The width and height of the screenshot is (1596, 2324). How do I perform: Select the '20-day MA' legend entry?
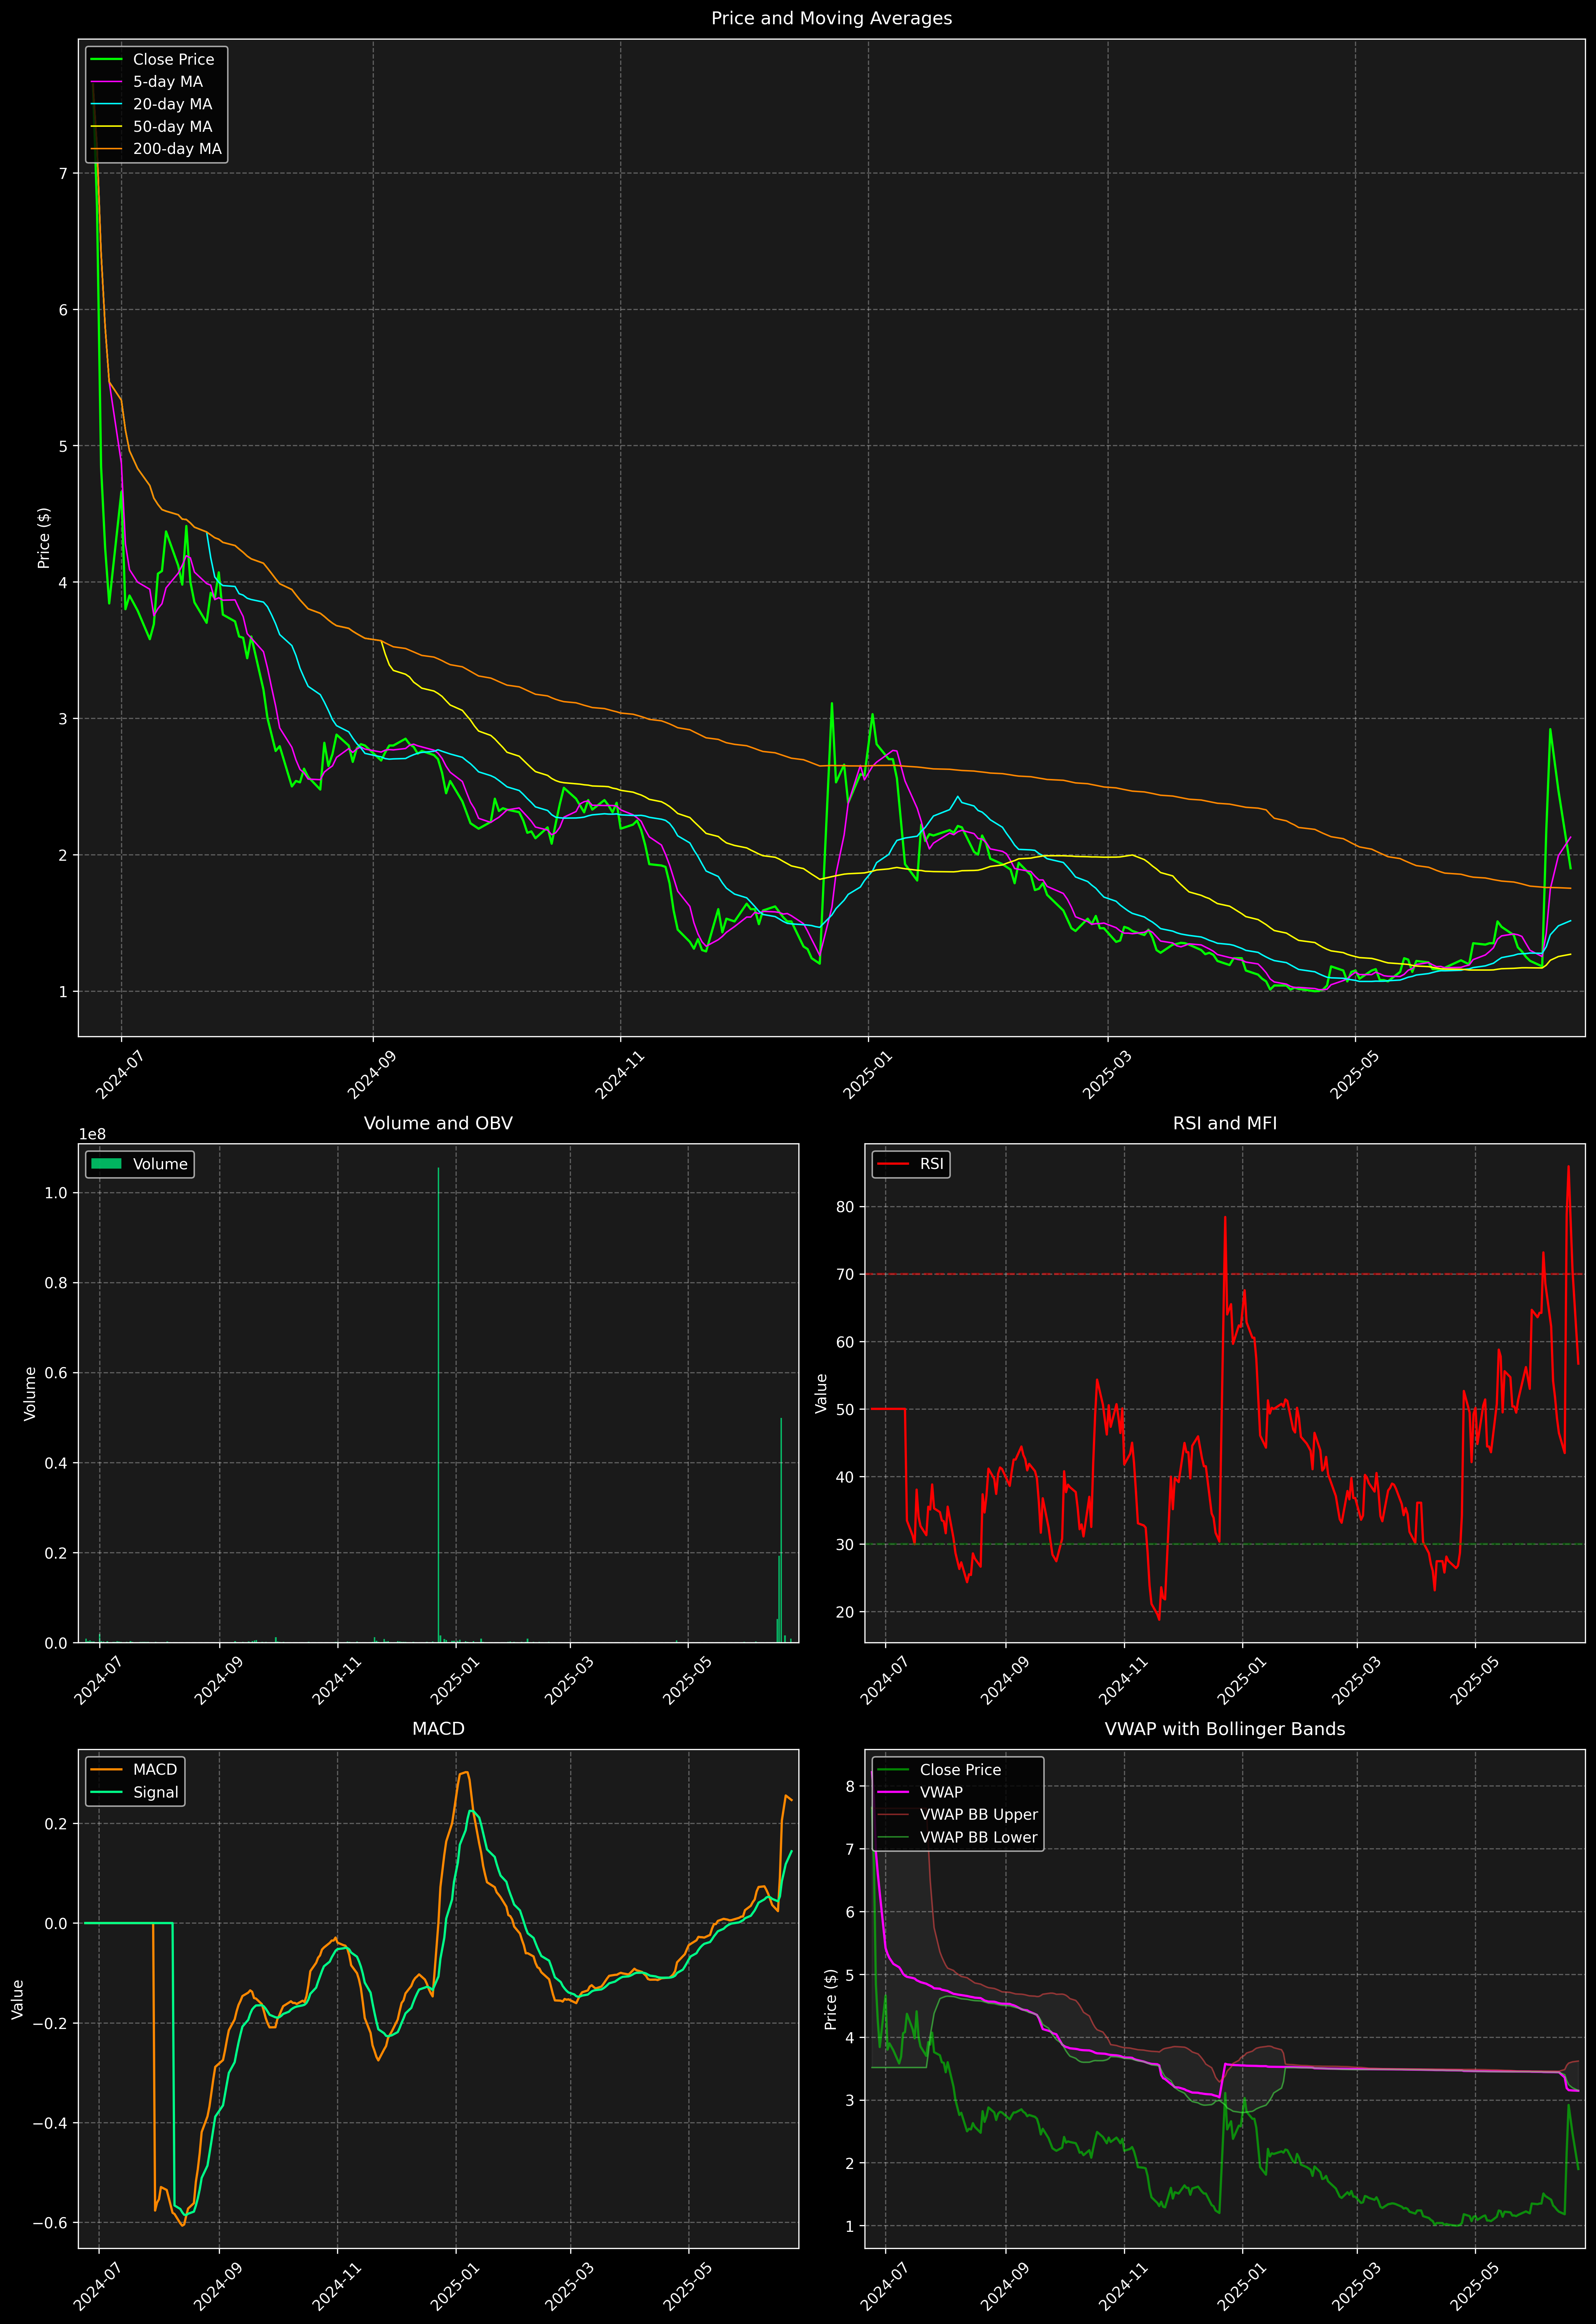[x=172, y=104]
